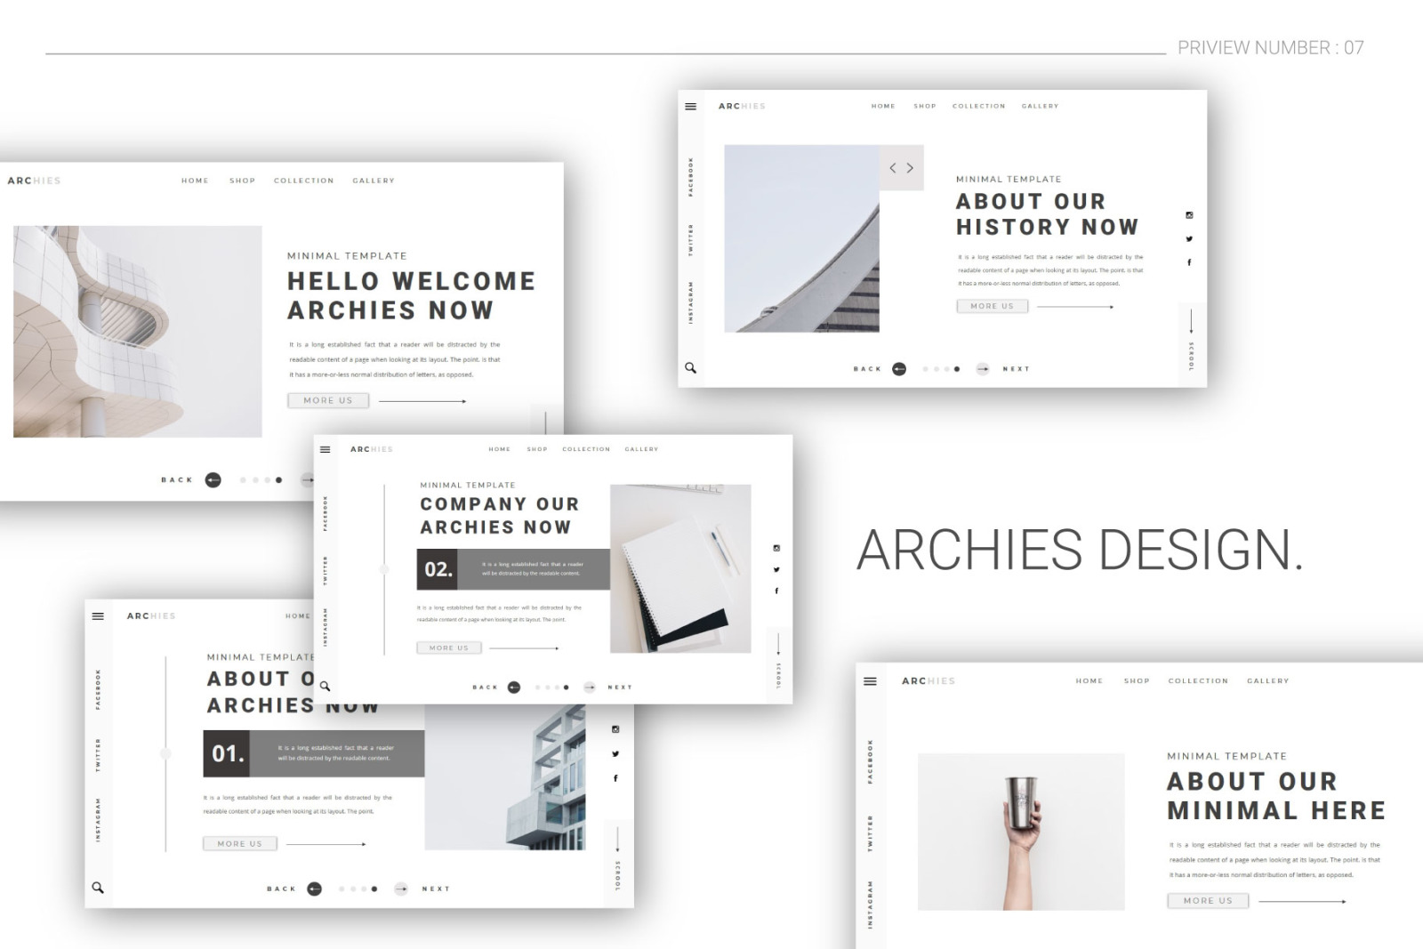The width and height of the screenshot is (1423, 949).
Task: Click the right chevron over the History slide image
Action: [x=910, y=168]
